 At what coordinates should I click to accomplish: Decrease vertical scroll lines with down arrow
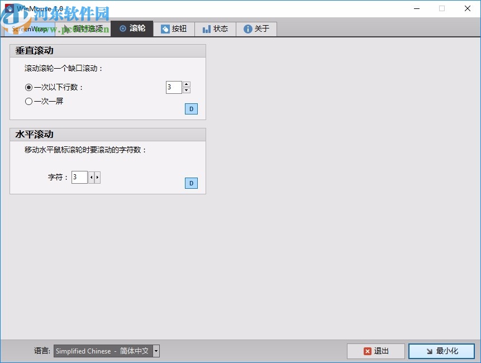pos(187,90)
